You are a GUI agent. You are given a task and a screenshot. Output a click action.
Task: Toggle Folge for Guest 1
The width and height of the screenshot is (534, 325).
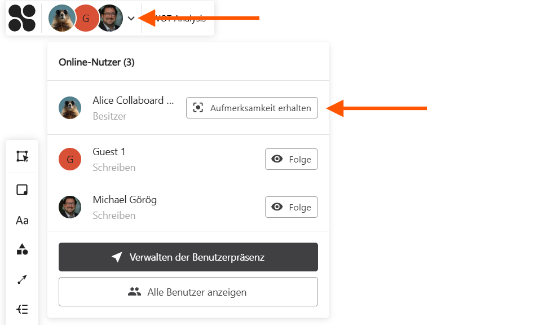click(x=291, y=159)
